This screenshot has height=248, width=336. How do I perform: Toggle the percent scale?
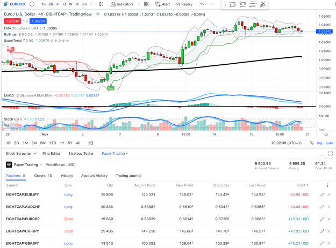click(312, 143)
